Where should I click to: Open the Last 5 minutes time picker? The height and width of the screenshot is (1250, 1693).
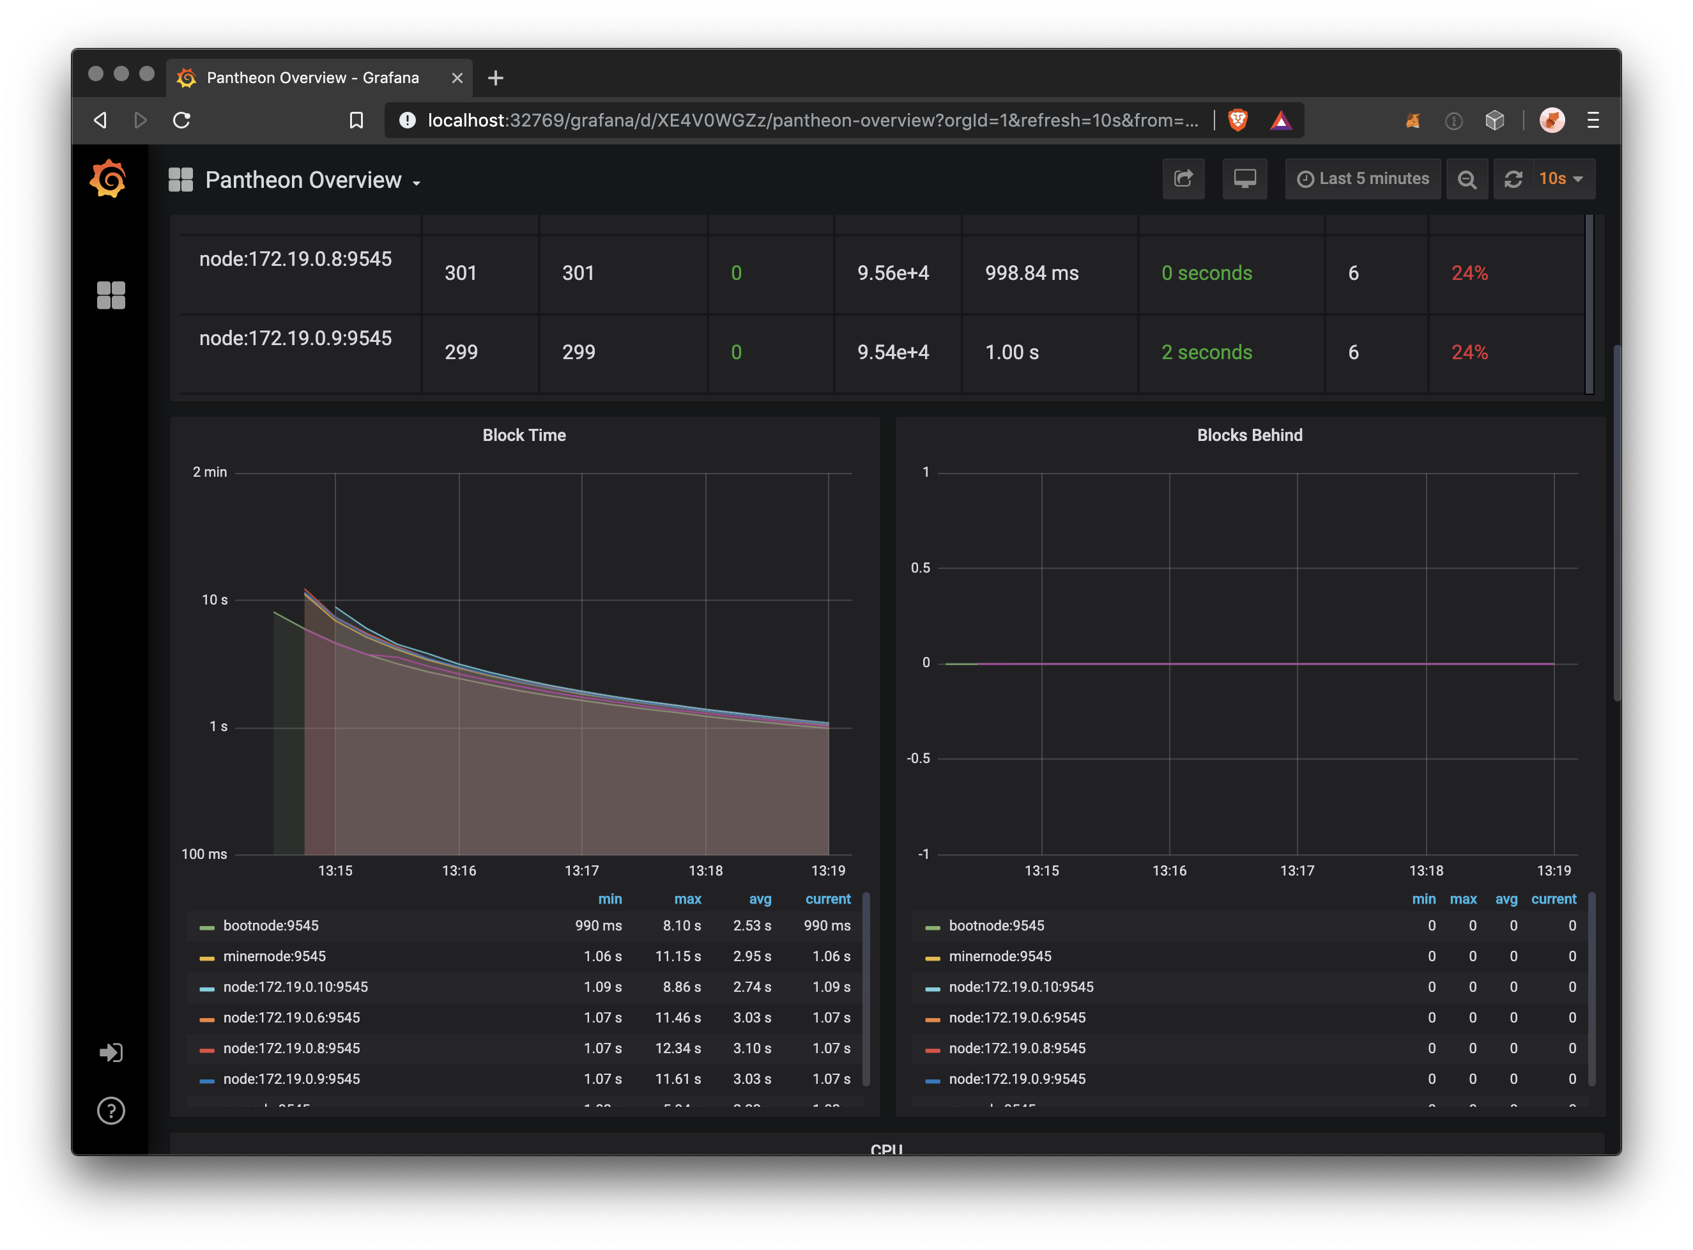pyautogui.click(x=1363, y=178)
